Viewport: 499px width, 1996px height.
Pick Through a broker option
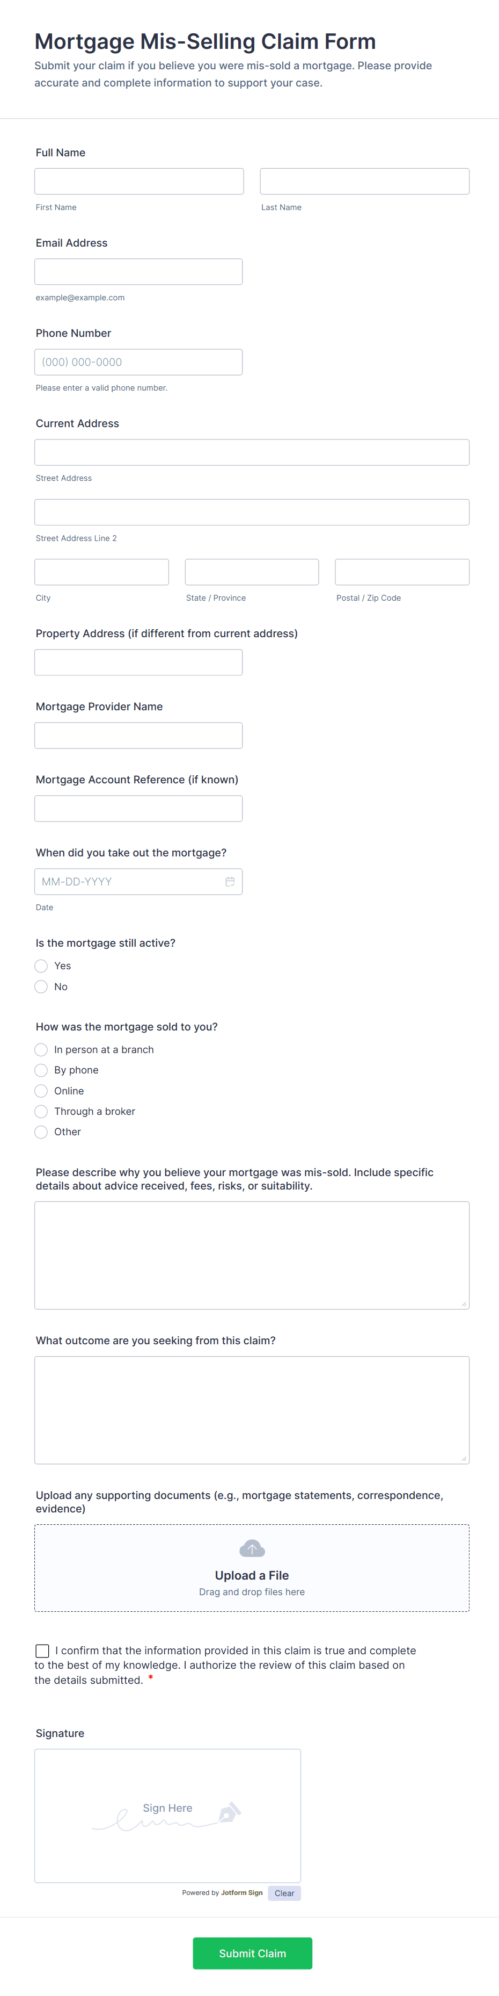(42, 1111)
